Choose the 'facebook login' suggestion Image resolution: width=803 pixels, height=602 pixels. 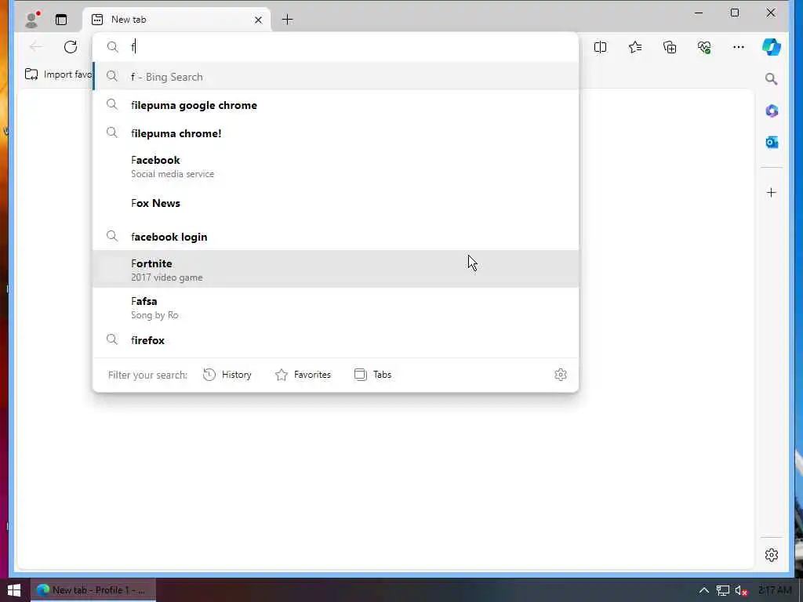click(336, 237)
